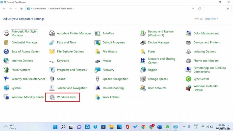Screen dimensions: 233x131
Task: Click the AutoPlay icon
Action: [x=97, y=33]
